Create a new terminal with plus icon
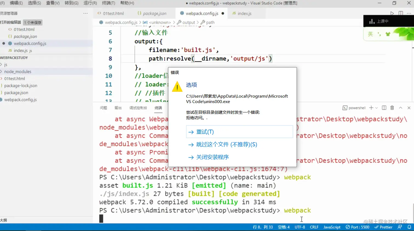The width and height of the screenshot is (414, 231). tap(371, 108)
